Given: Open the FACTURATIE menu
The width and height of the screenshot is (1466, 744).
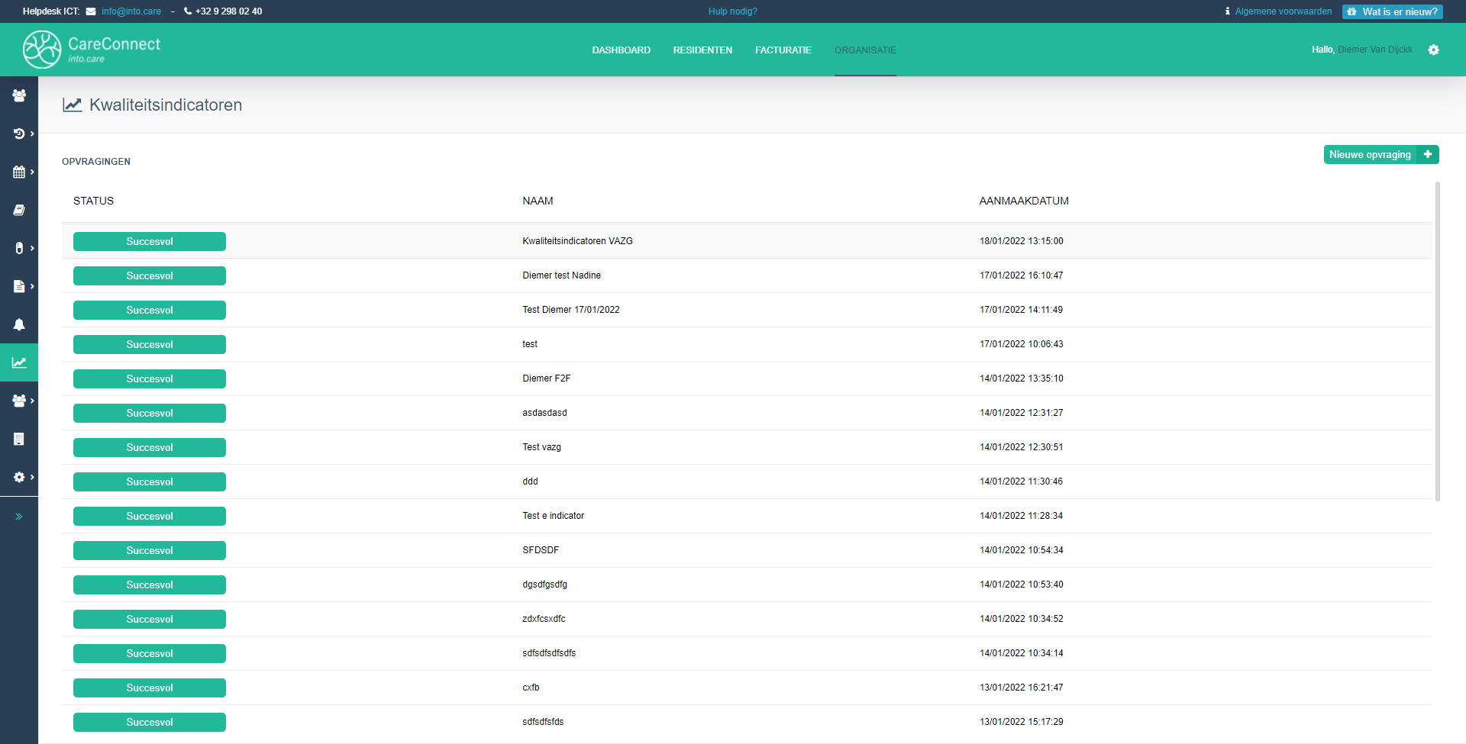Looking at the screenshot, I should point(783,50).
